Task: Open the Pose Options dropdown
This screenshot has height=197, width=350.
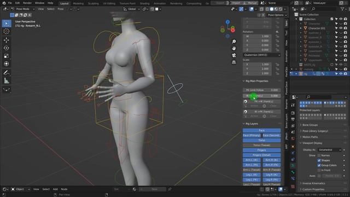Action: 277,15
